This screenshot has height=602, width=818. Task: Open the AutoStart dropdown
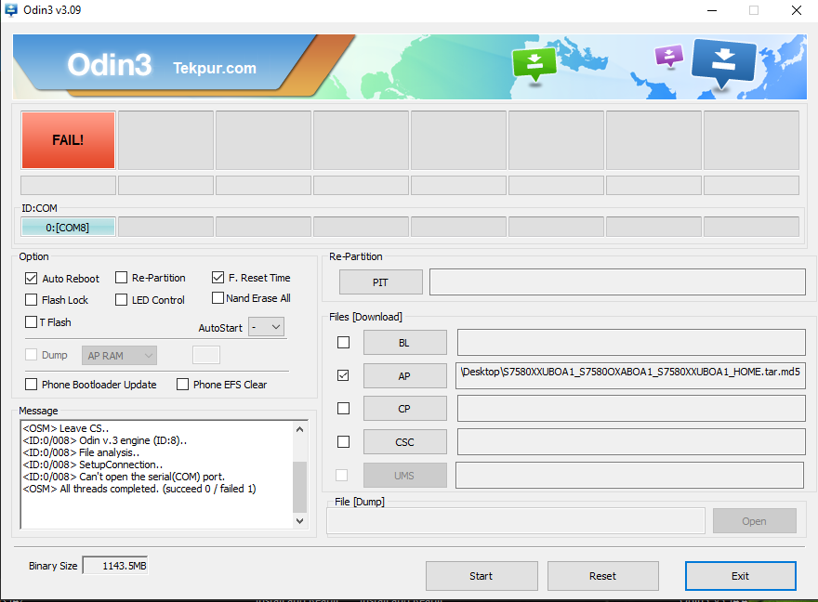point(266,327)
